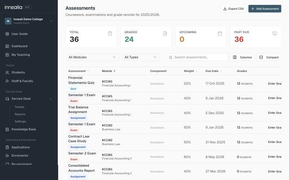The image size is (289, 180).
Task: Click the My Teaching calendar icon
Action: point(7,55)
